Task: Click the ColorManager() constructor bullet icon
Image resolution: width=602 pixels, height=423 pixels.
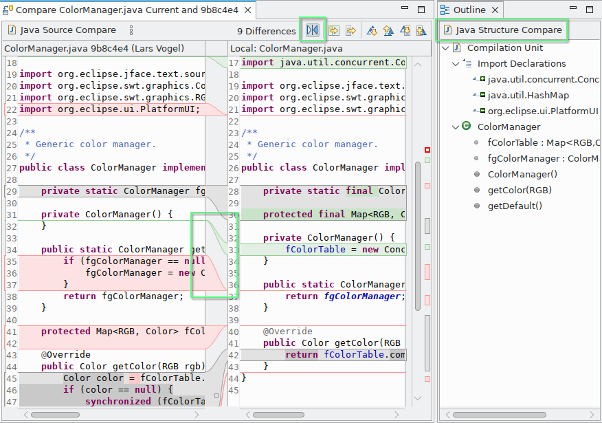Action: tap(477, 174)
